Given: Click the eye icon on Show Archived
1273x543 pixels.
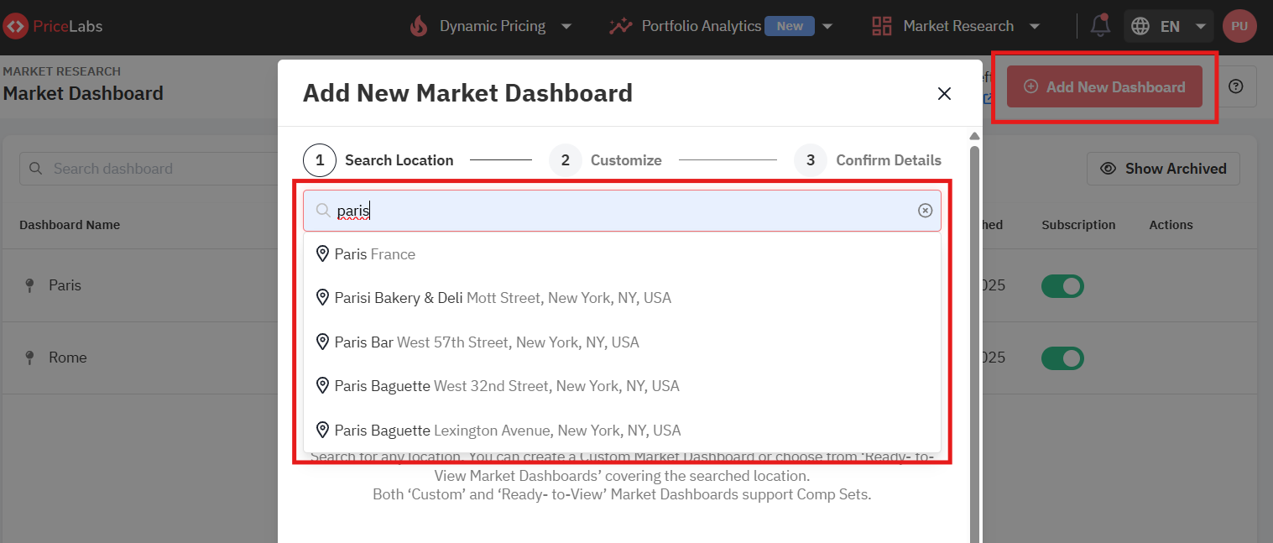Looking at the screenshot, I should (1109, 169).
